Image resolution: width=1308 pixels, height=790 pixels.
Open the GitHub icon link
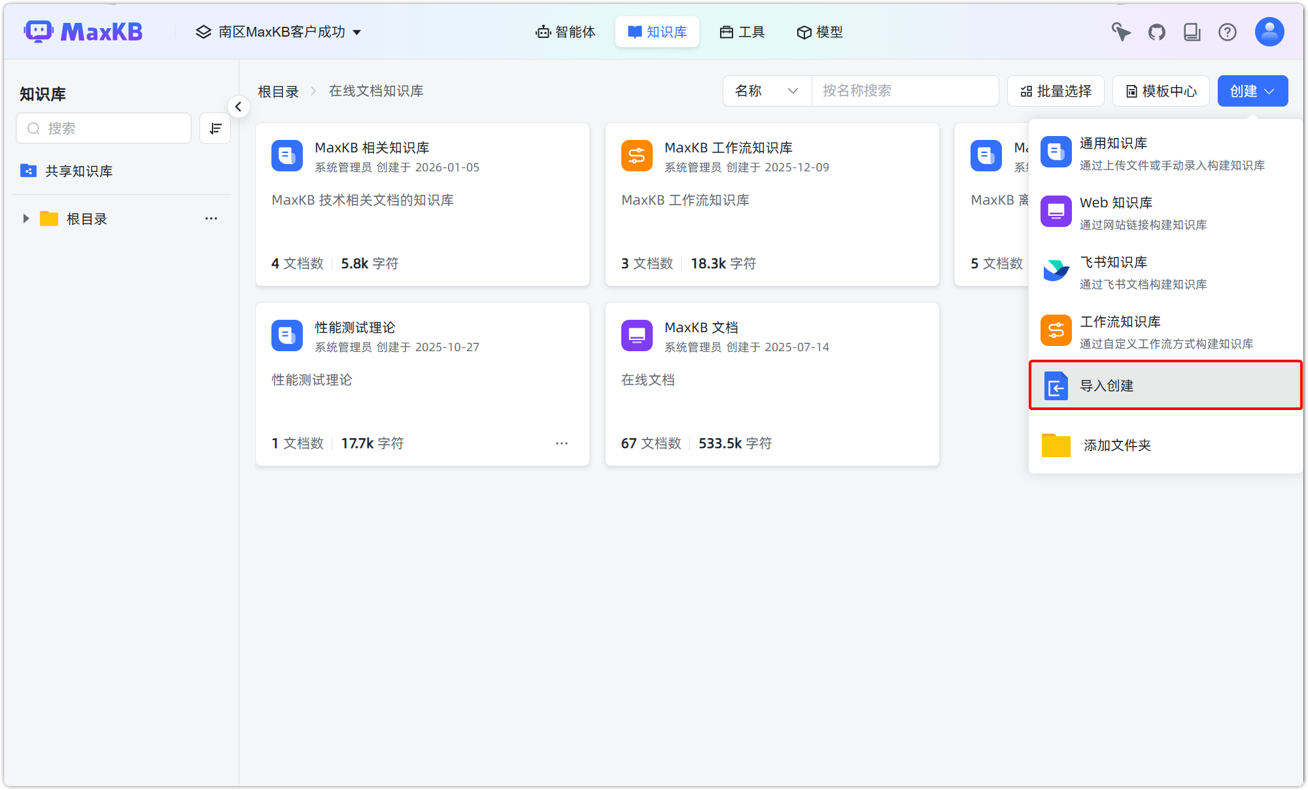[x=1157, y=31]
